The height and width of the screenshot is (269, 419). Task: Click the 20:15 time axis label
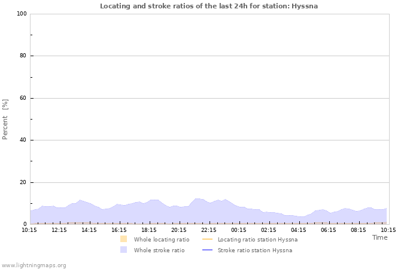179,230
